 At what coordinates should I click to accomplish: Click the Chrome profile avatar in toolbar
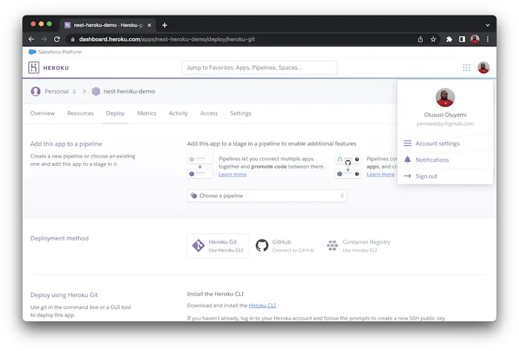[475, 39]
